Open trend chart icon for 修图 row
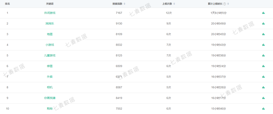This screenshot has height=114, width=273. click(263, 66)
